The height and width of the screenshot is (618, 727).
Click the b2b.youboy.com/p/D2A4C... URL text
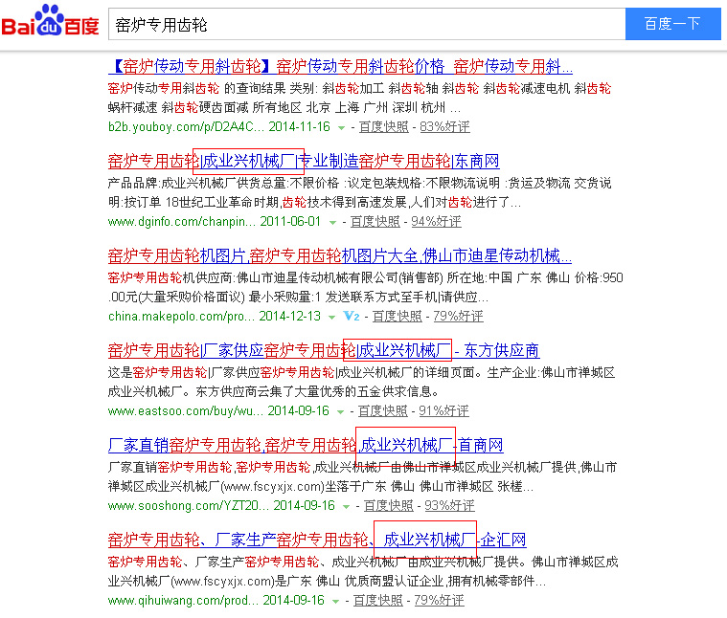click(x=186, y=127)
